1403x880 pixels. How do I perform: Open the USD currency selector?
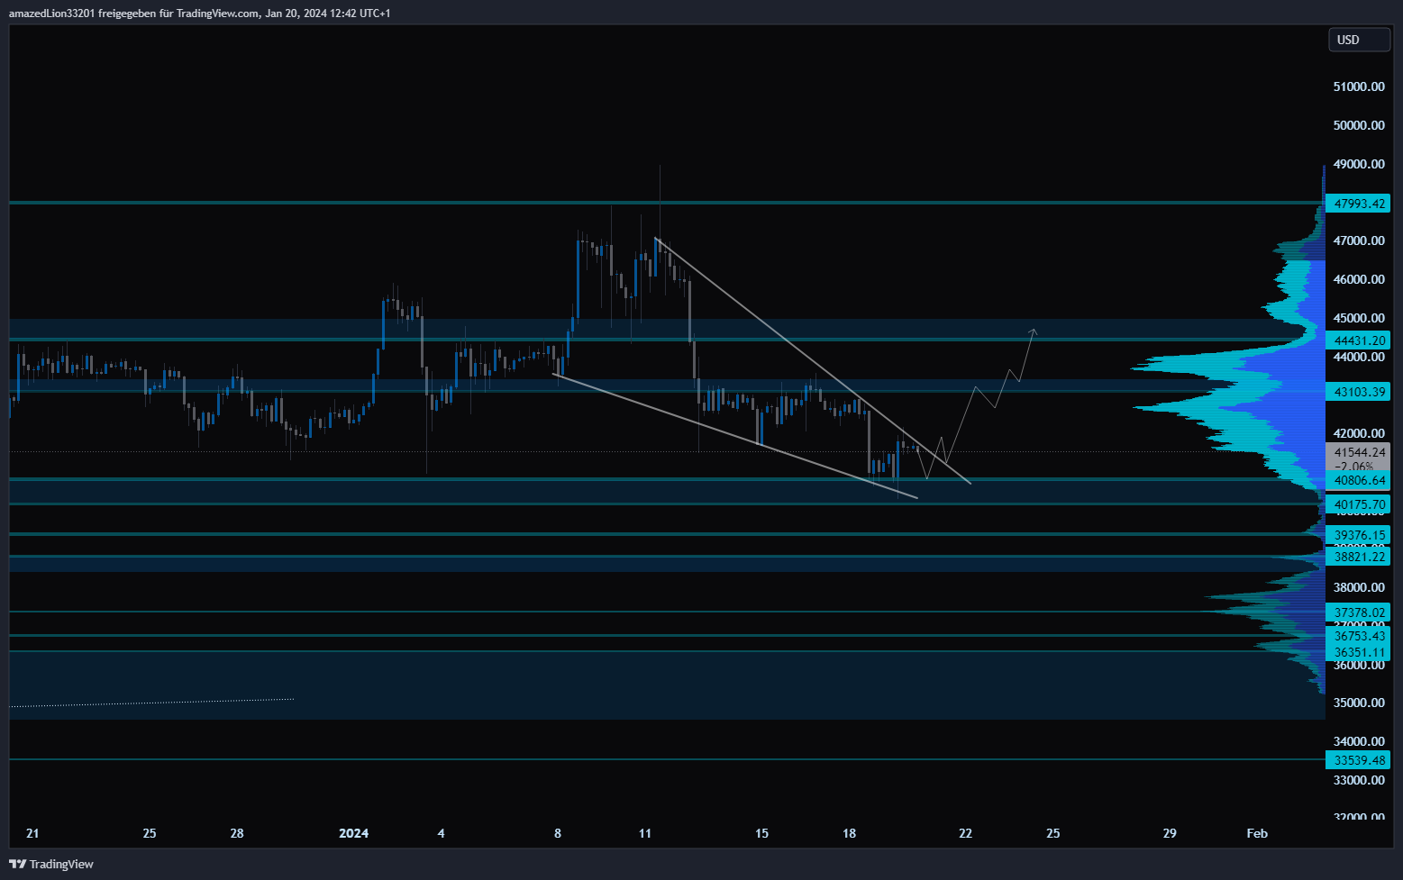(x=1359, y=40)
